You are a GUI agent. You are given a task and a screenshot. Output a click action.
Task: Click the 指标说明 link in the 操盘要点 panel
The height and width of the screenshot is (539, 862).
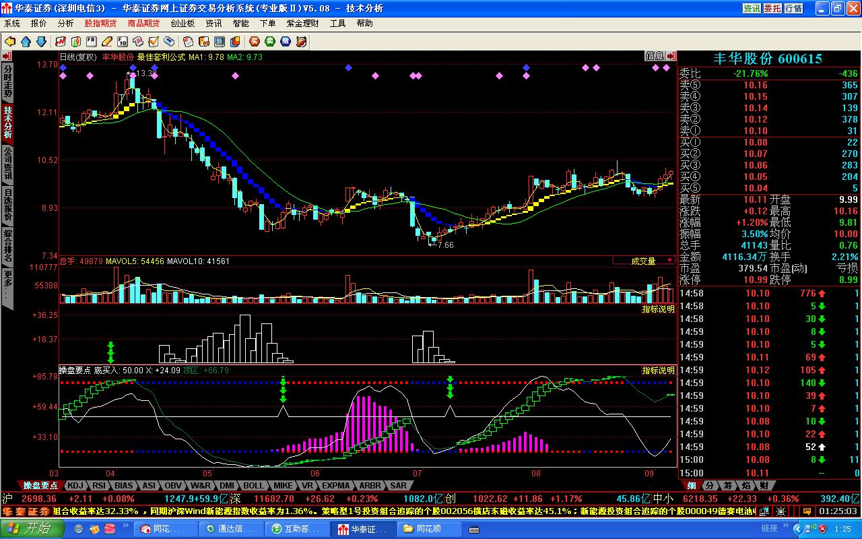[658, 371]
